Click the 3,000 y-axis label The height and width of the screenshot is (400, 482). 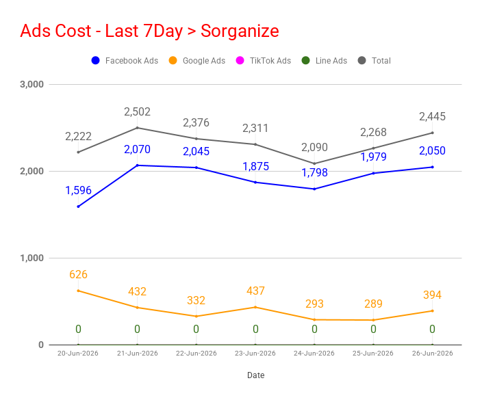[31, 84]
